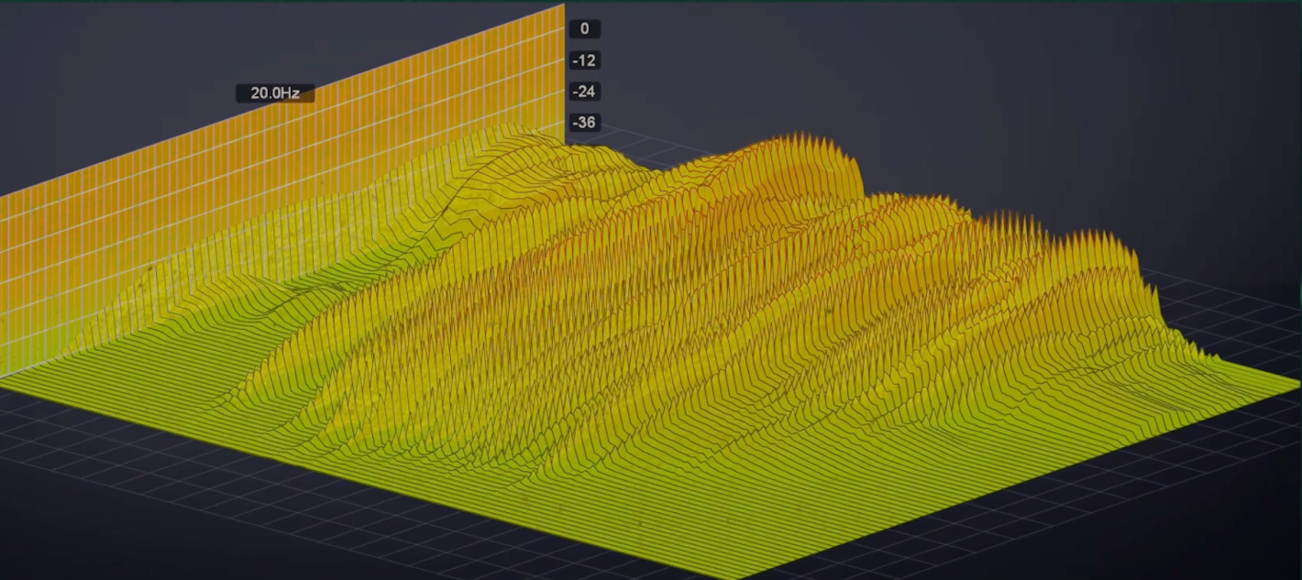
Task: Click the floor grid in the lower left
Action: click(138, 476)
